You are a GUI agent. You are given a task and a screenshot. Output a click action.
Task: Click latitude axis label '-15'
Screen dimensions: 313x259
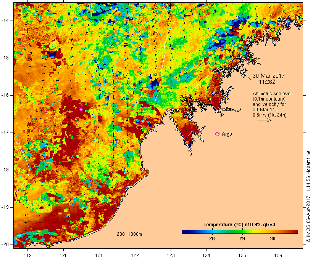coord(5,58)
